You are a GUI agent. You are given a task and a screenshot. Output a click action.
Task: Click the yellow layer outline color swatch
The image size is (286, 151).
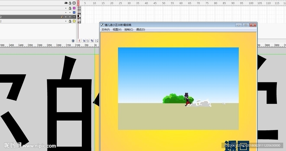[74, 21]
